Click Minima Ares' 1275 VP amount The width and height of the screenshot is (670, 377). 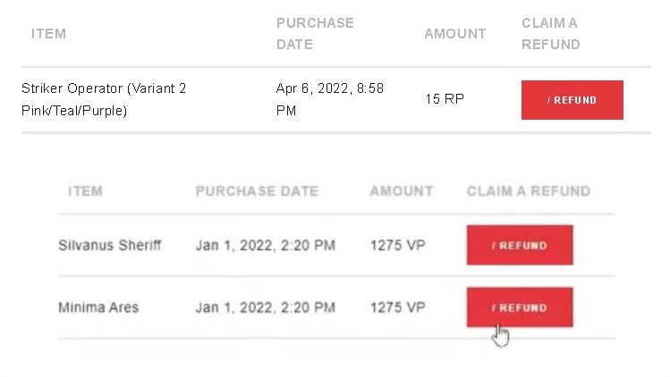point(397,307)
